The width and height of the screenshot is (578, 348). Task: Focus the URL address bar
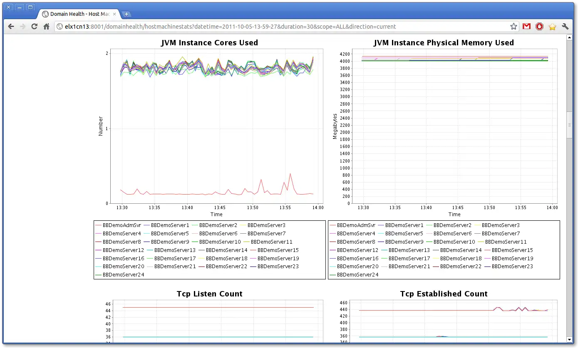287,26
